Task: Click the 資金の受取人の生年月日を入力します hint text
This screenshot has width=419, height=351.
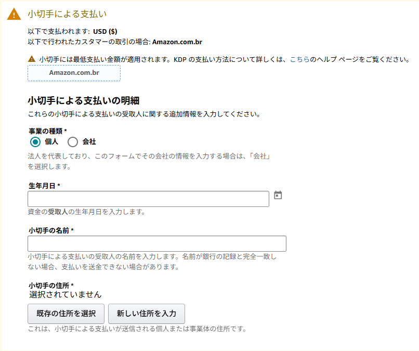Action: point(87,212)
